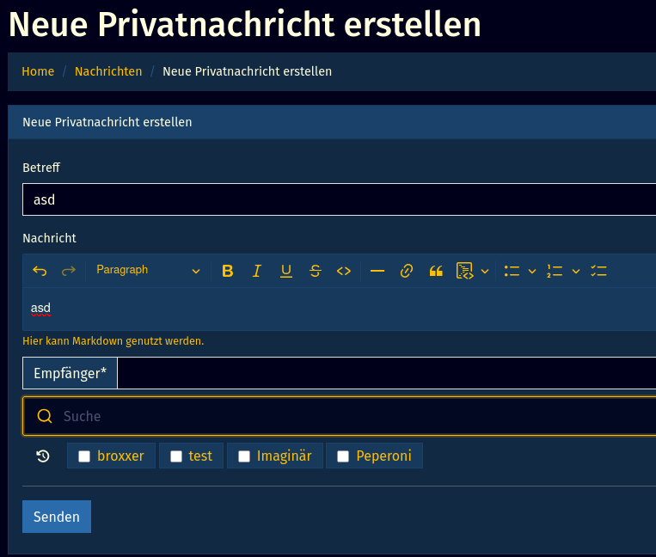Open the Paragraph heading dropdown

point(148,271)
